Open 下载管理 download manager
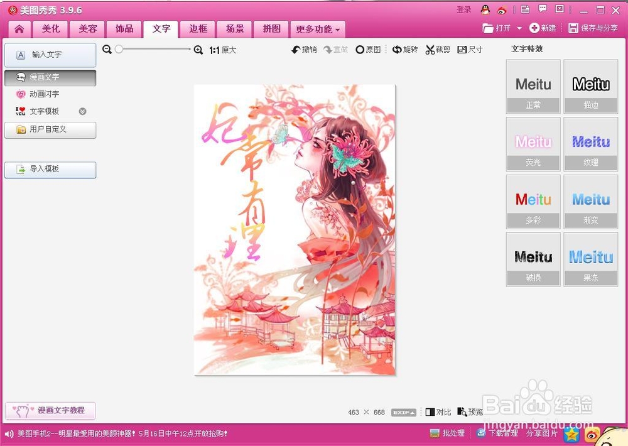The height and width of the screenshot is (446, 628). click(497, 433)
